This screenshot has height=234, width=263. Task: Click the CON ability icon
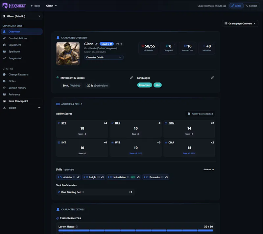tap(166, 123)
